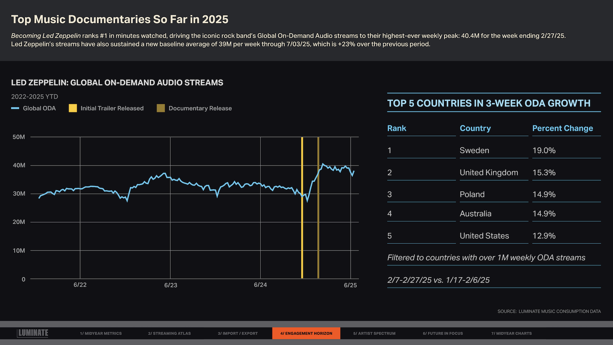Click the 6/23 x-axis label
613x345 pixels.
171,285
